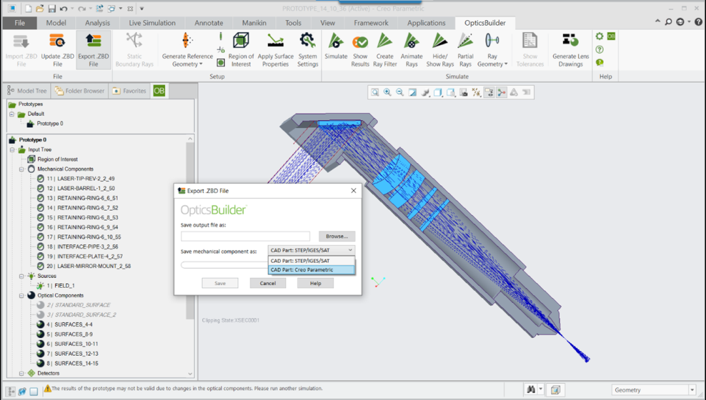This screenshot has height=400, width=706.
Task: Click the Save output file path field
Action: pyautogui.click(x=245, y=236)
